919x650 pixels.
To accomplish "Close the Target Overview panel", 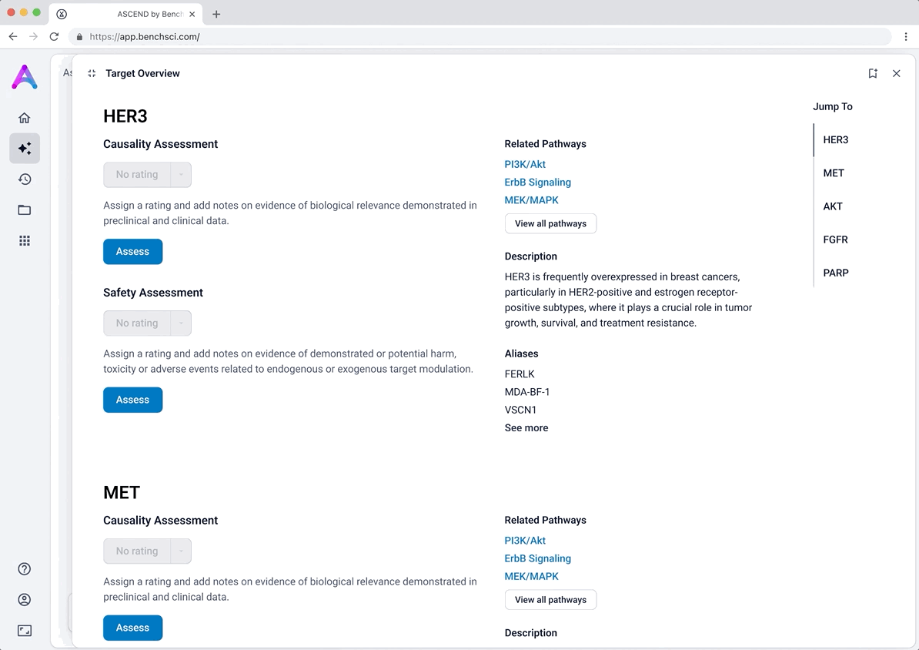I will pyautogui.click(x=896, y=73).
